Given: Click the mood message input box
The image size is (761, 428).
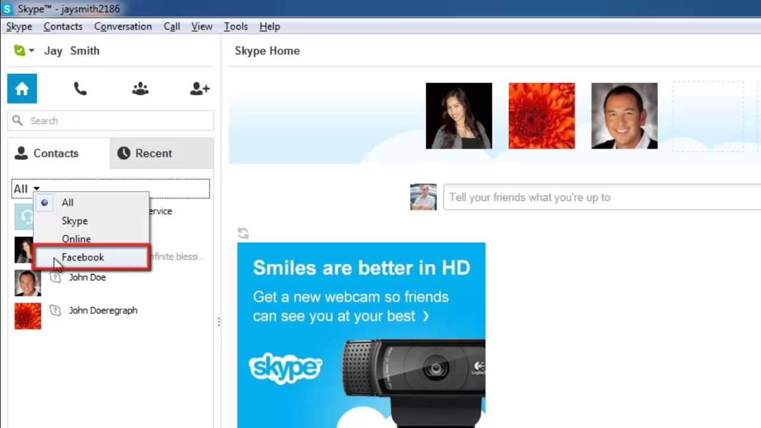Looking at the screenshot, I should click(x=602, y=197).
